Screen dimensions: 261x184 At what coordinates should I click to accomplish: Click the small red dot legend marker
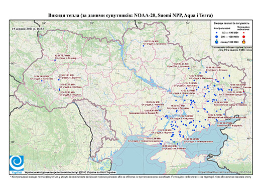[x=243, y=32]
